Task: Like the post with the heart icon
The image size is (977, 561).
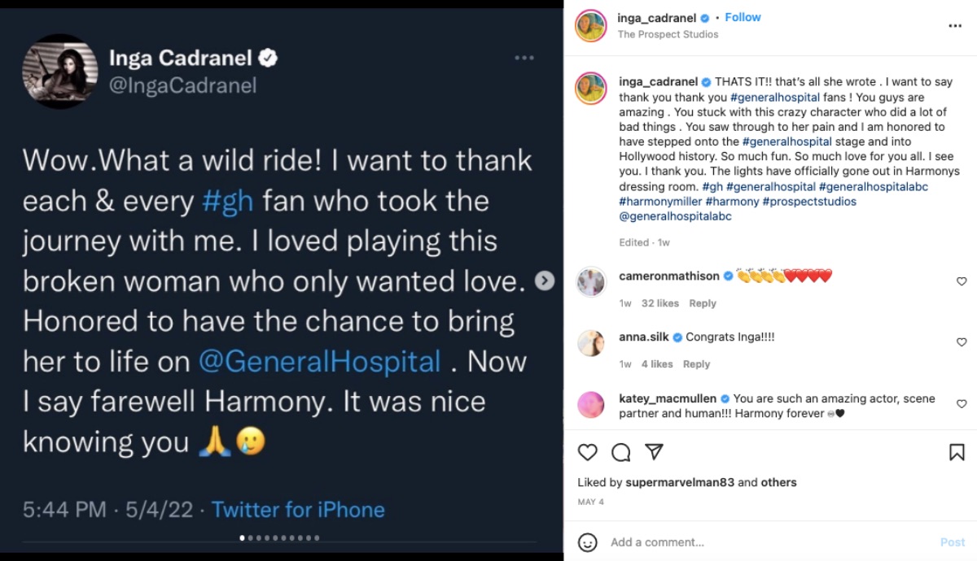Action: click(x=587, y=452)
